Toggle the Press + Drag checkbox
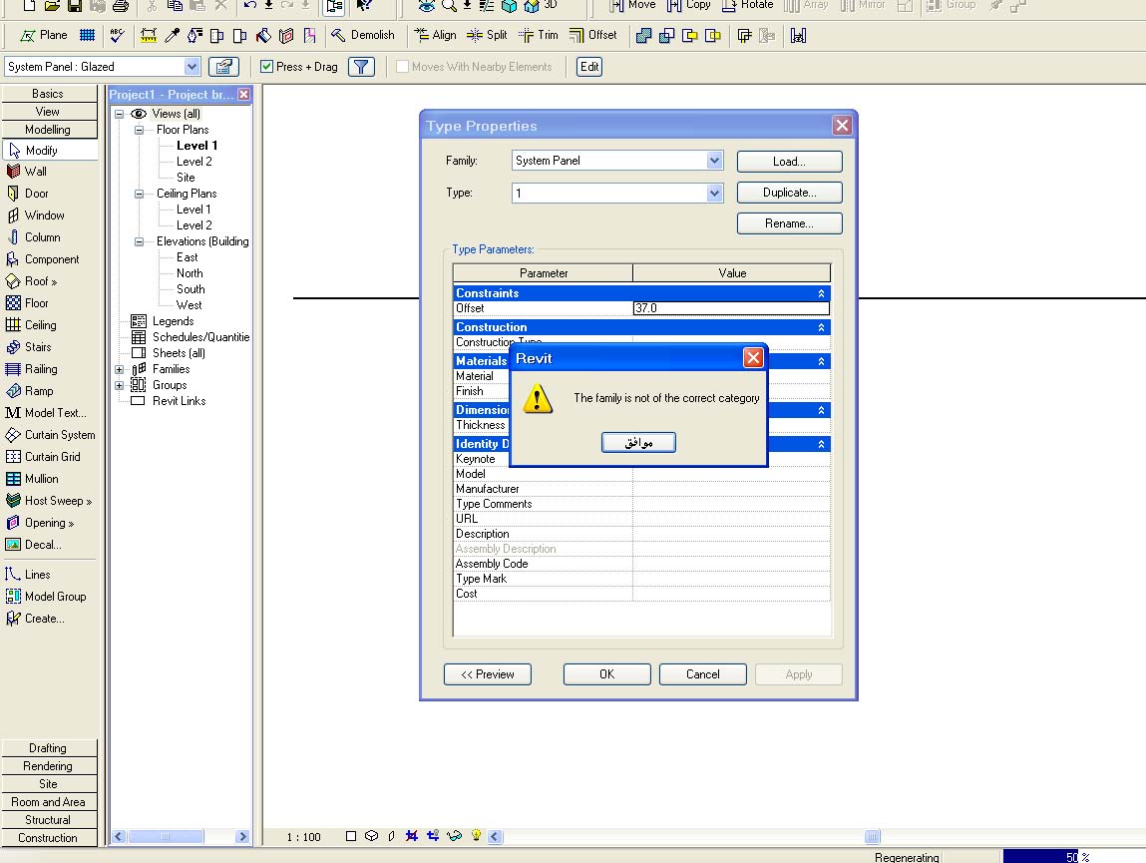The image size is (1146, 863). pyautogui.click(x=266, y=67)
